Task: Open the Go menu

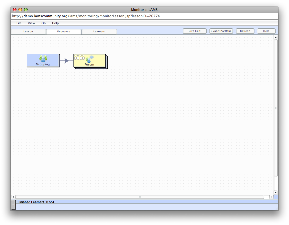Action: 43,23
